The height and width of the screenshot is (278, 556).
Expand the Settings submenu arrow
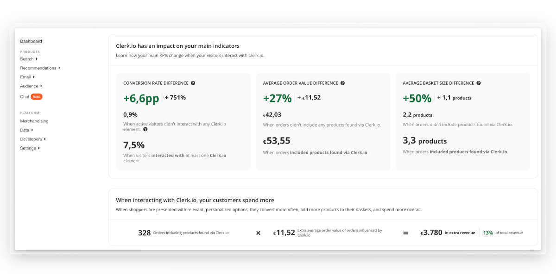pyautogui.click(x=39, y=148)
